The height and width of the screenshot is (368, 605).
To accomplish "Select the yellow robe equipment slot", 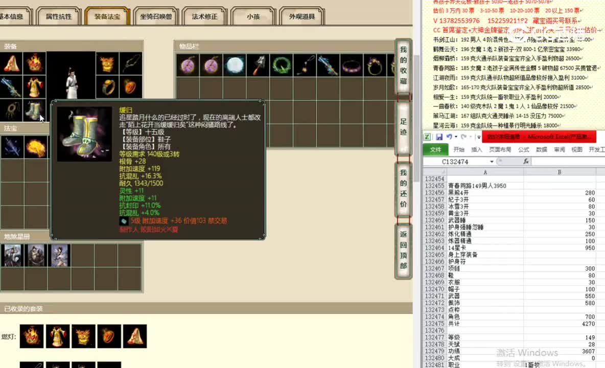I will 35,87.
